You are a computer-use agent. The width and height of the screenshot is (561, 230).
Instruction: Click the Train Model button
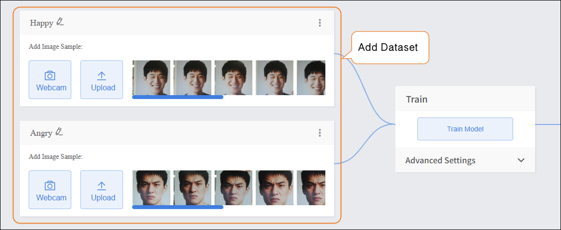[x=465, y=129]
